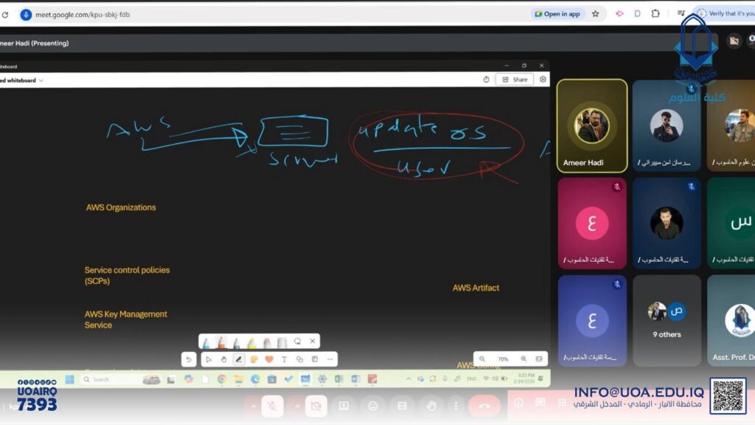Screen dimensions: 755x425
Task: Select the text tool in whiteboard toolbar
Action: 284,359
